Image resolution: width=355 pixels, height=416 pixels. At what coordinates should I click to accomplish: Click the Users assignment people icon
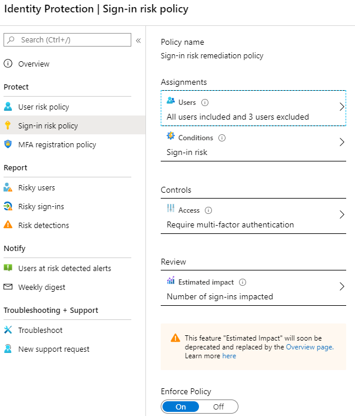click(x=171, y=101)
